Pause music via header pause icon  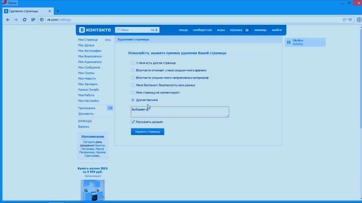[247, 30]
